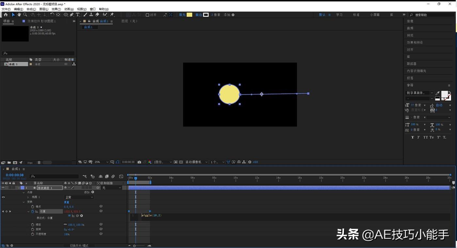Collapse the 内容 contents group
This screenshot has height=248, width=457.
(x=24, y=193)
